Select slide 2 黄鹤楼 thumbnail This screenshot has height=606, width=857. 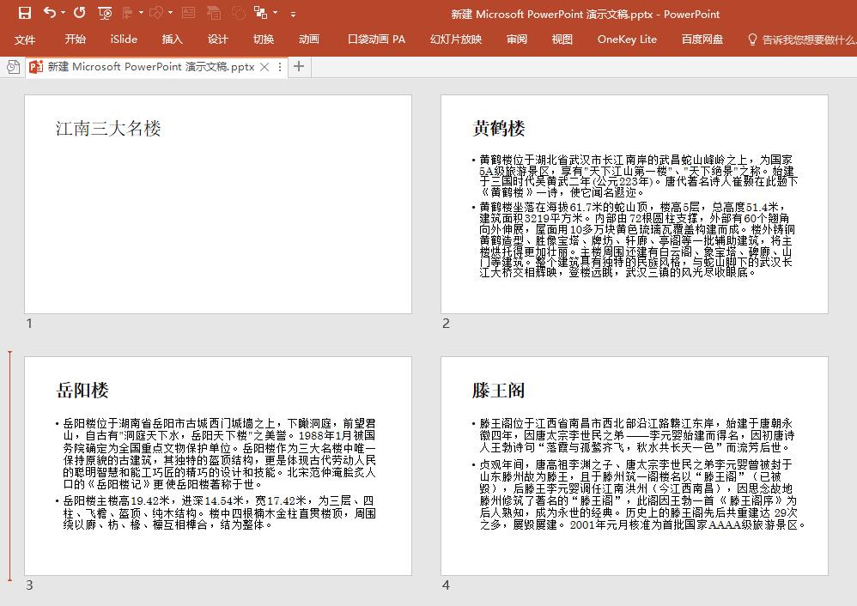click(633, 203)
